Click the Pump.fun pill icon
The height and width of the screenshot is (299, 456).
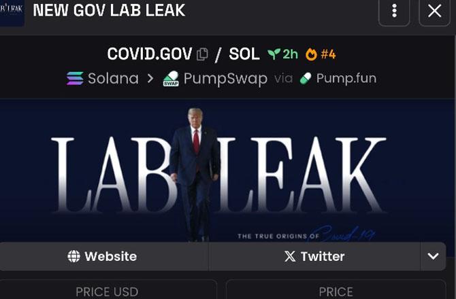pyautogui.click(x=306, y=78)
